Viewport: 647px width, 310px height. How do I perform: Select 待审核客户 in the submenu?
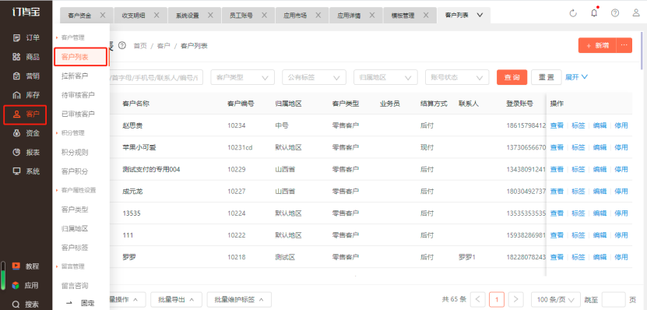coord(78,95)
